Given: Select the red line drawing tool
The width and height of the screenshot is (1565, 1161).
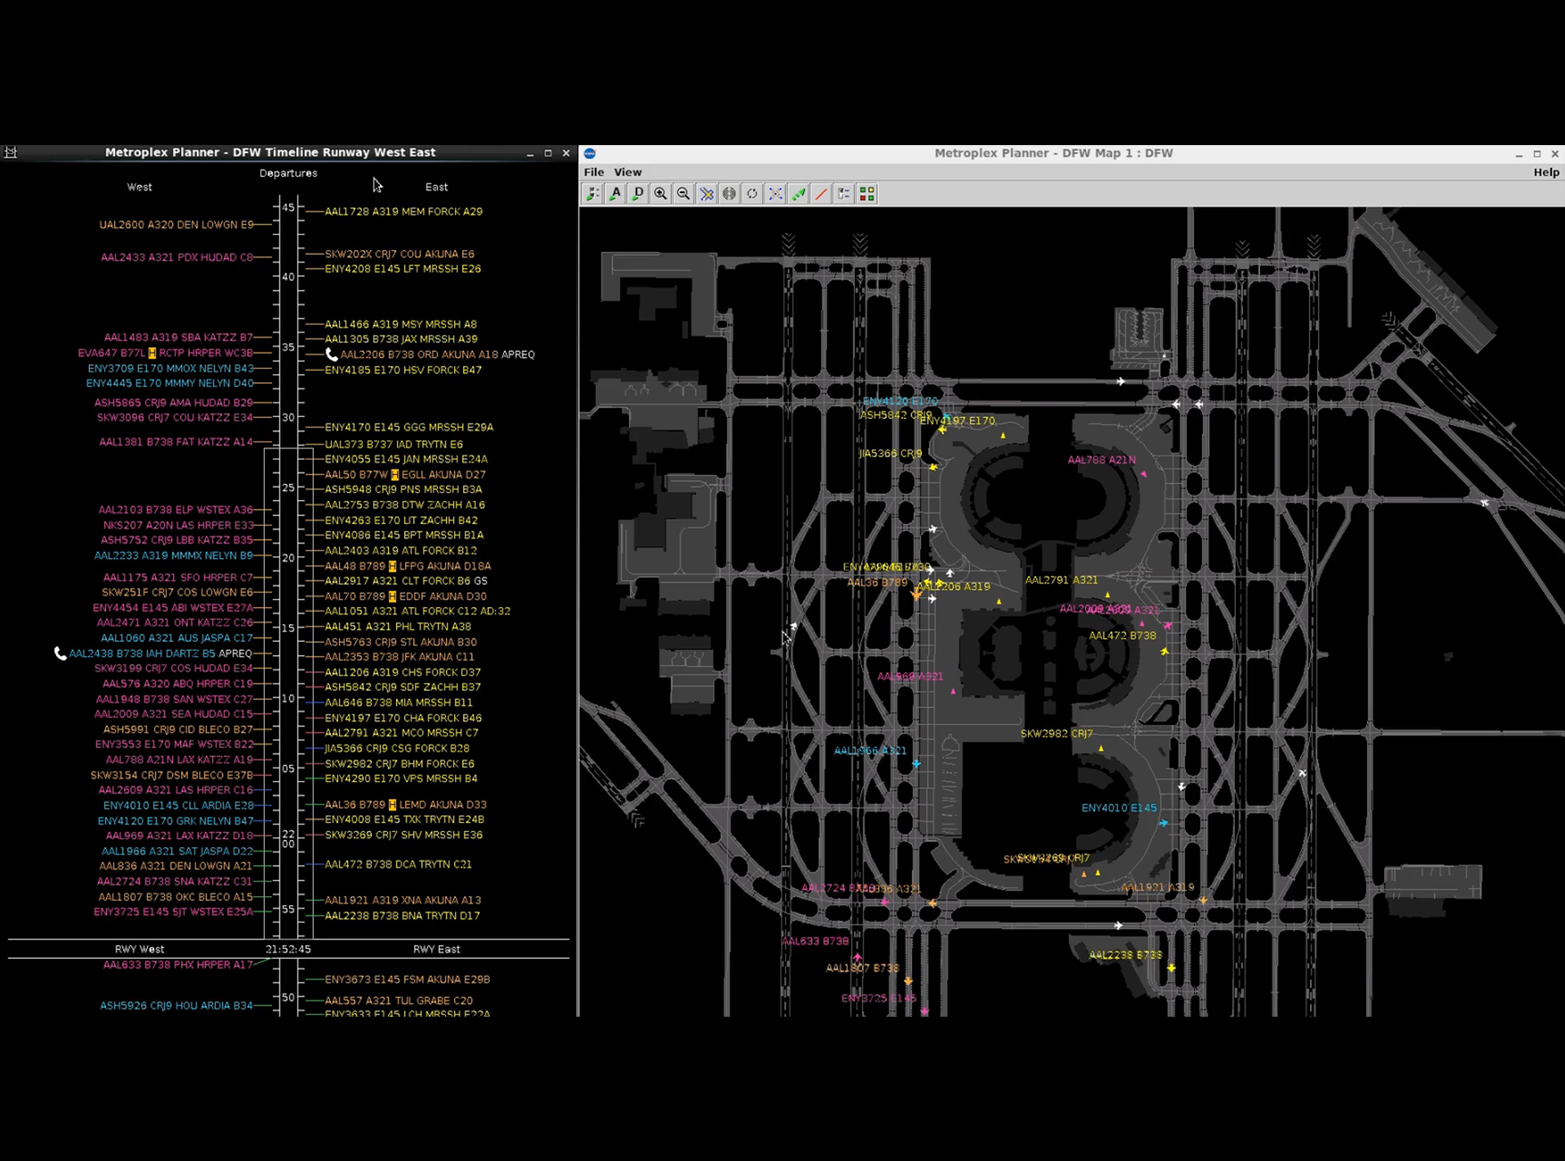Looking at the screenshot, I should pyautogui.click(x=821, y=193).
